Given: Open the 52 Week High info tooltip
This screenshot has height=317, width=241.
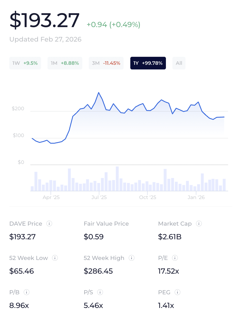Looking at the screenshot, I should (x=131, y=258).
